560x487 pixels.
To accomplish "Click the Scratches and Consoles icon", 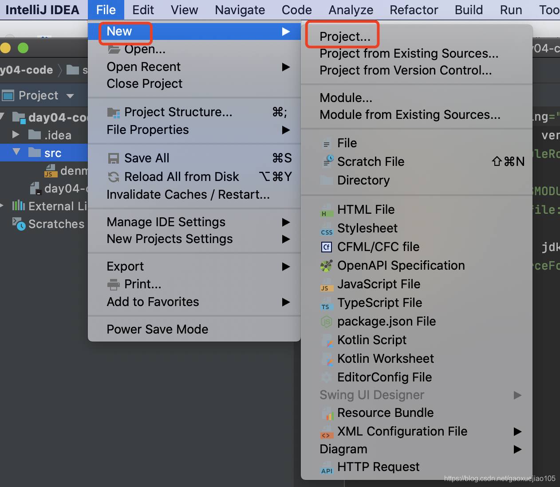I will tap(19, 224).
